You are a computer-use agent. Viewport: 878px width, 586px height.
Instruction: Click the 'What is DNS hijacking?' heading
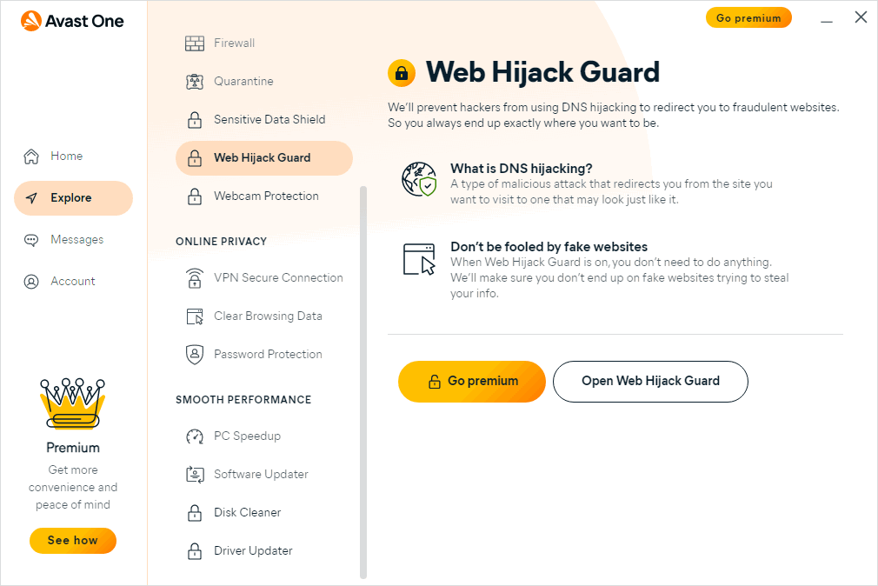[x=522, y=169]
